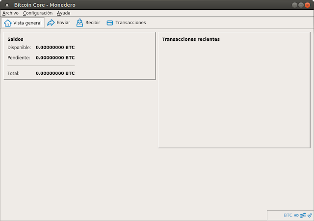
Task: Click the HD wallet status icon
Action: [296, 216]
